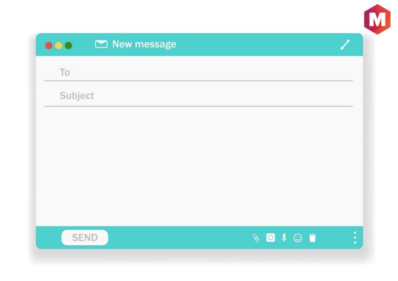Click the hexagonal M logo
The width and height of the screenshot is (398, 281).
[377, 19]
